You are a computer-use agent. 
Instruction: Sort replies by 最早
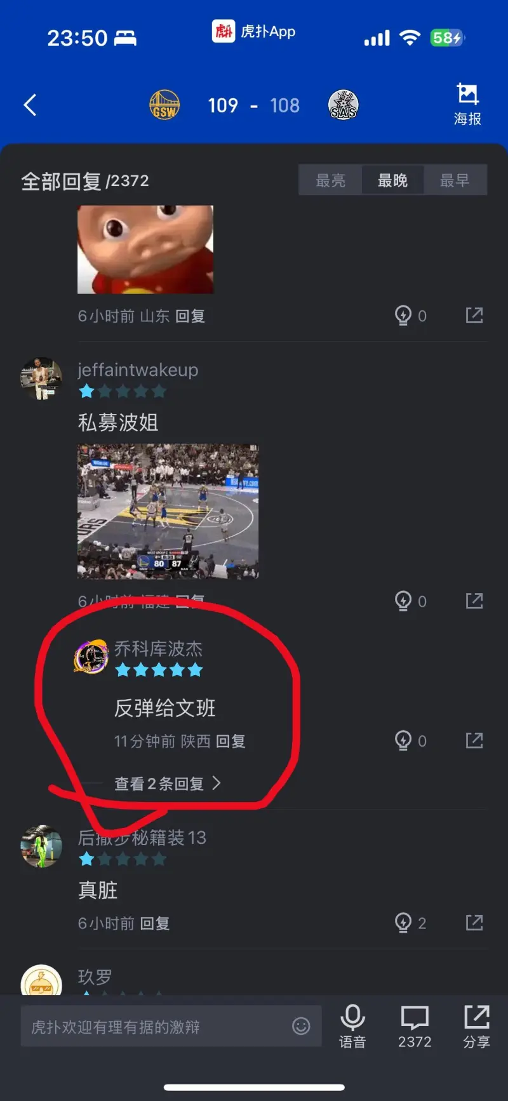(x=455, y=180)
